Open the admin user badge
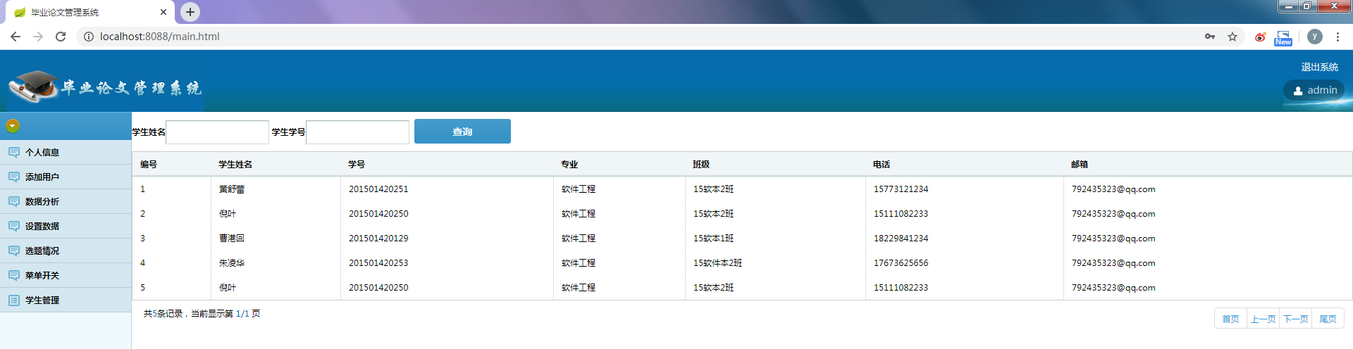This screenshot has height=349, width=1353. pyautogui.click(x=1314, y=90)
